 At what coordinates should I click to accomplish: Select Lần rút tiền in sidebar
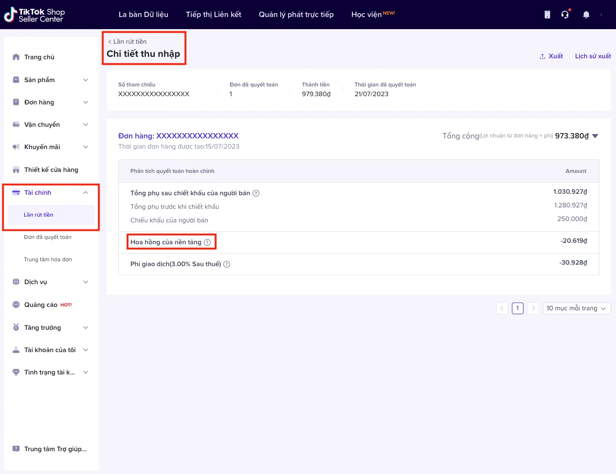pyautogui.click(x=52, y=215)
